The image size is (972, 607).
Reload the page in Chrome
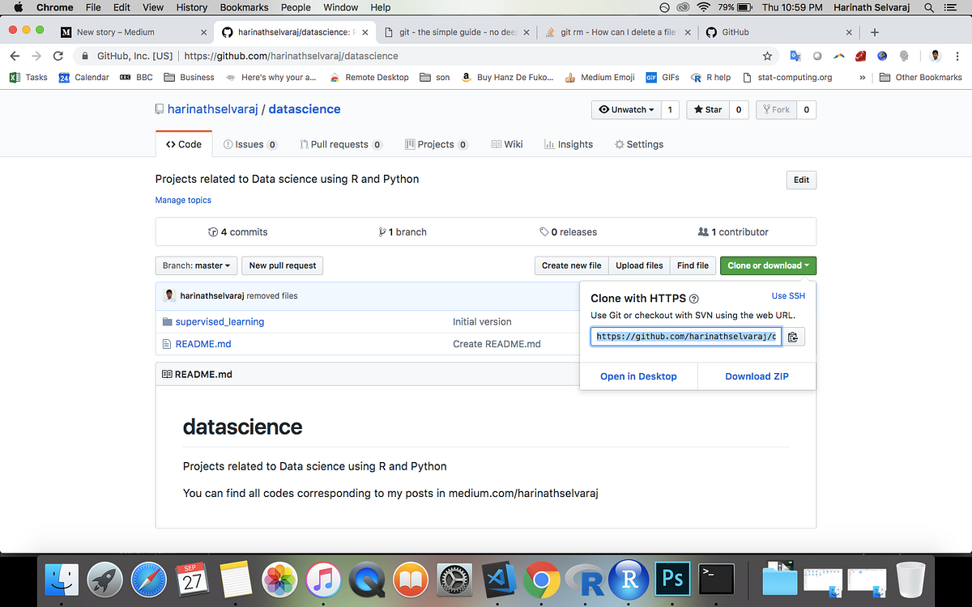coord(57,57)
